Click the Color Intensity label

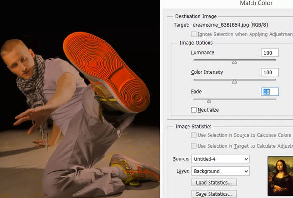(207, 72)
